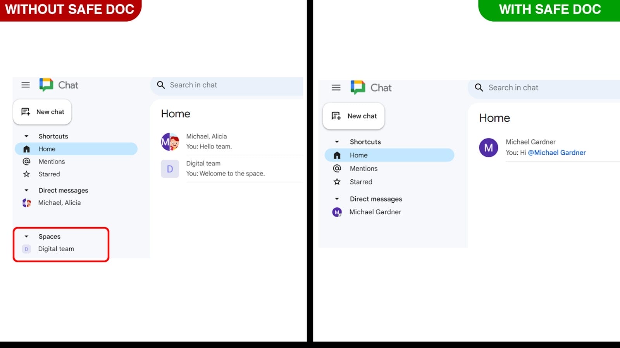Image resolution: width=620 pixels, height=348 pixels.
Task: Click the Google Chat logo
Action: click(x=45, y=85)
